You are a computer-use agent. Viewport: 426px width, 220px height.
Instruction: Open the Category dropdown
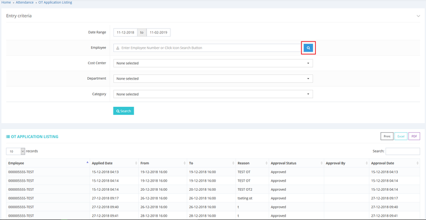coord(213,94)
